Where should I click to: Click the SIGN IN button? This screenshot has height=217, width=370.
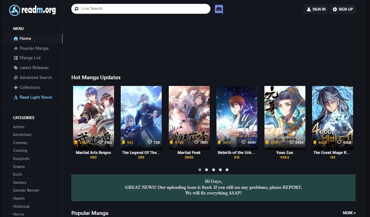tap(316, 9)
